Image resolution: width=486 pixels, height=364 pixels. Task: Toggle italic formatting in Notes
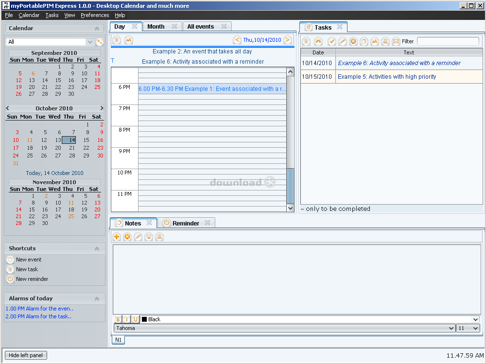pyautogui.click(x=127, y=319)
